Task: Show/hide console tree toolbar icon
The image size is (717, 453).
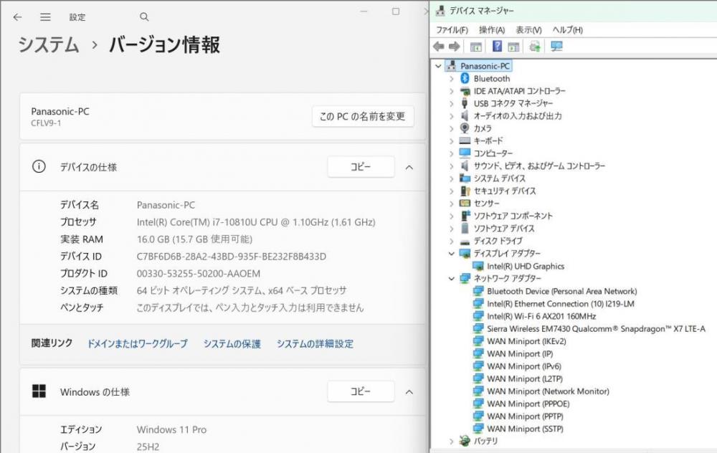Action: click(476, 47)
